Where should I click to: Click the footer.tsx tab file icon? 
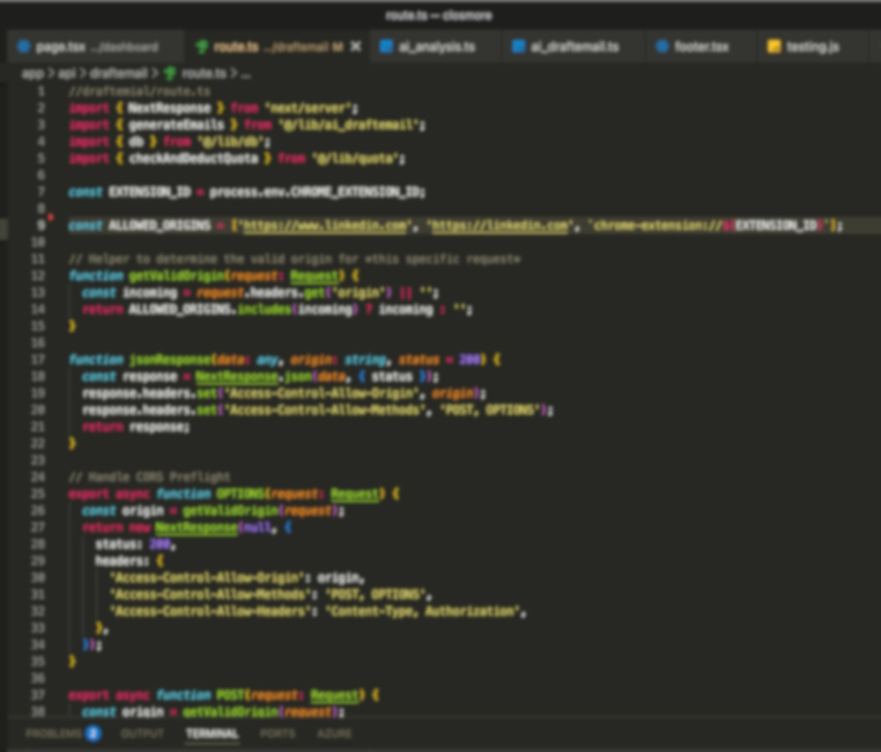coord(662,47)
